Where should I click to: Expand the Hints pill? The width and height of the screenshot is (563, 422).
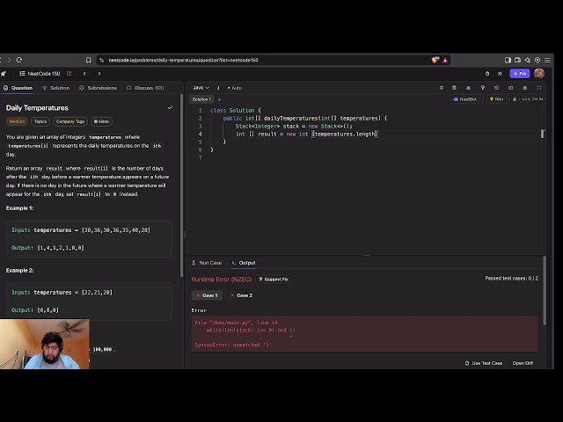(x=102, y=121)
